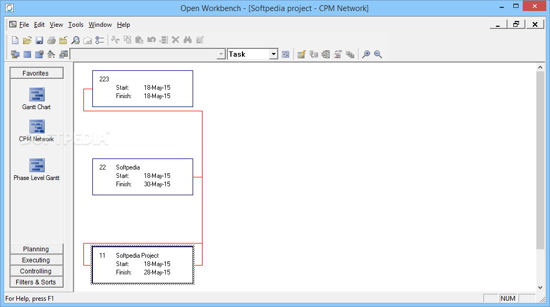Click the stacked-bars icon before the overlapping boxes

tap(338, 54)
